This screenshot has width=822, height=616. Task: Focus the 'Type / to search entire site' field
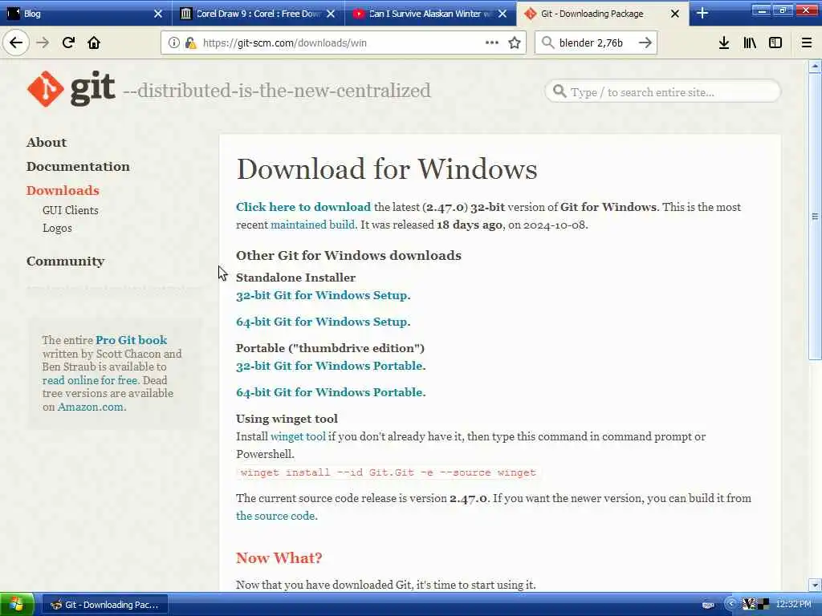tap(663, 91)
